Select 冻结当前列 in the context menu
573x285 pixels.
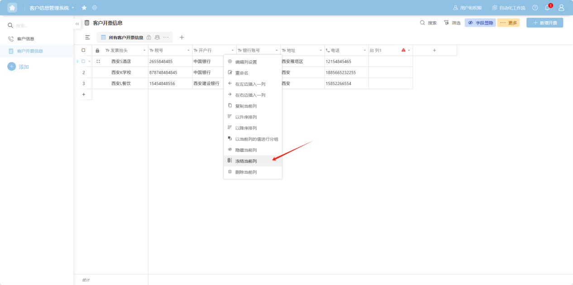246,161
